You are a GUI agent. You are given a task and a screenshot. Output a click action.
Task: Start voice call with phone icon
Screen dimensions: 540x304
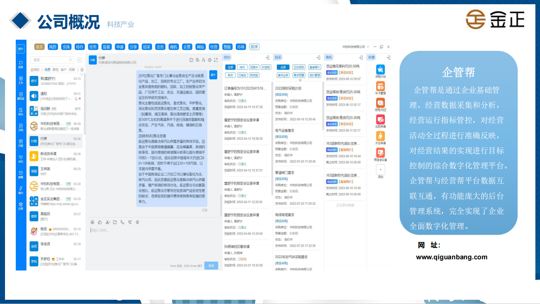pos(122,222)
